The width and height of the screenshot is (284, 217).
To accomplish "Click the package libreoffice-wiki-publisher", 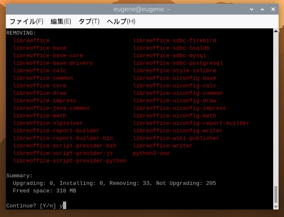I will coord(176,138).
